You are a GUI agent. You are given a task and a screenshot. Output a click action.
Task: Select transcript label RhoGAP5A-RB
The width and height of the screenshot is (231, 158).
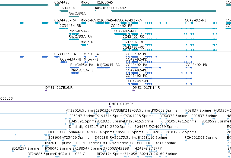pyautogui.click(x=80, y=31)
